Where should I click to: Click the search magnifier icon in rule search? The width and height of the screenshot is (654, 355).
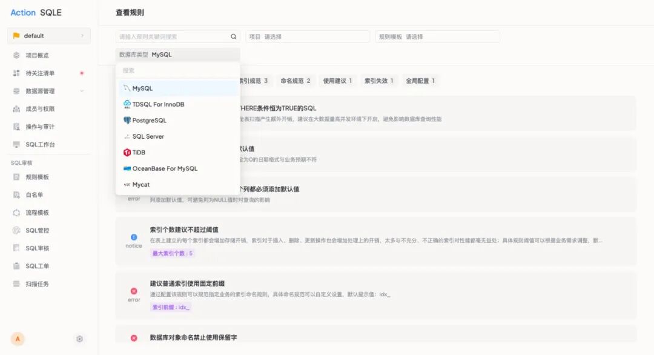pyautogui.click(x=234, y=37)
